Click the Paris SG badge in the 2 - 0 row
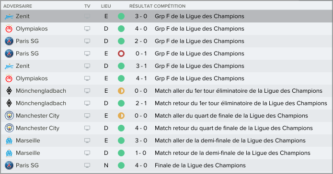Screen dimensions: 333x174 pos(9,41)
